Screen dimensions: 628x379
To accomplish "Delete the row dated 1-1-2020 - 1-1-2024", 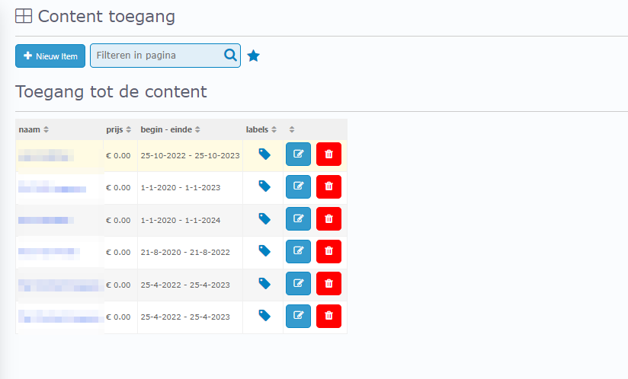I will [x=328, y=219].
